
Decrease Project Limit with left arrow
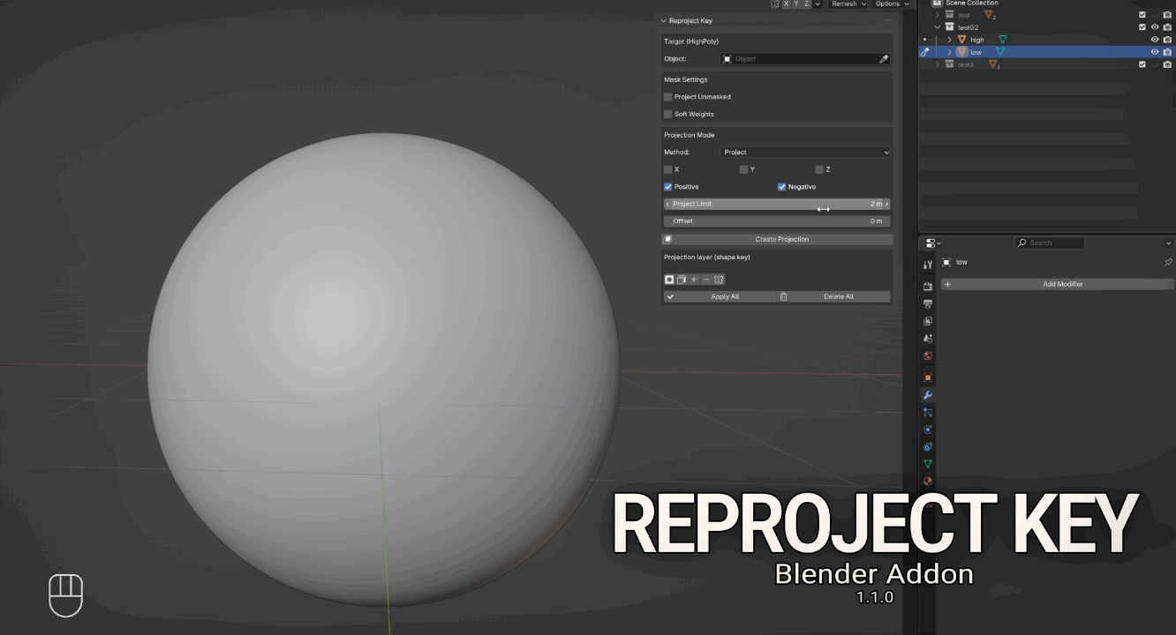pyautogui.click(x=667, y=204)
